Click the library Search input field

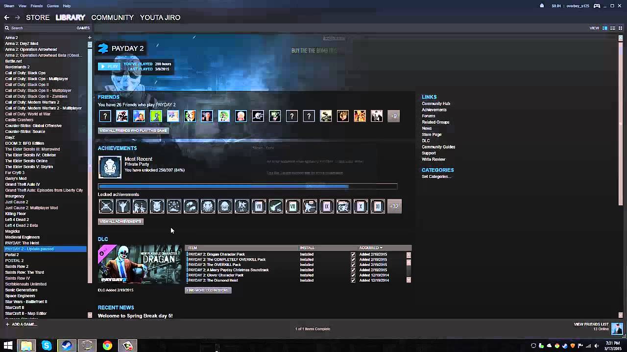pos(42,28)
